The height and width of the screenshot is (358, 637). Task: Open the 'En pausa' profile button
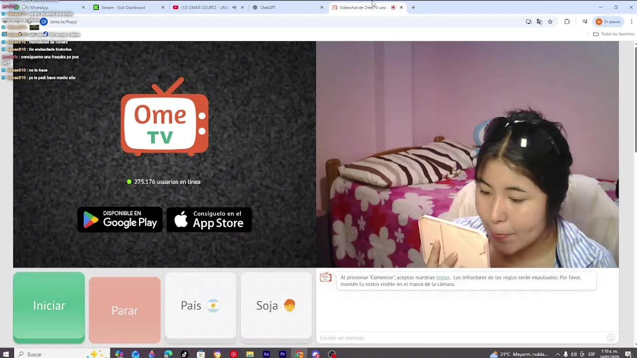(x=609, y=21)
